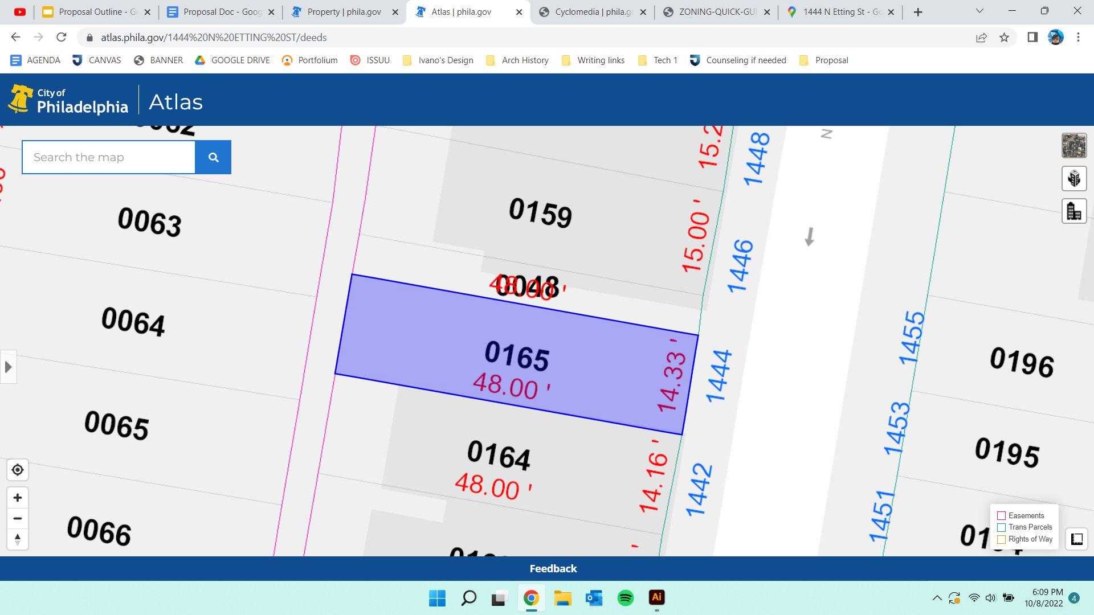Click the Easements legend box
The image size is (1094, 615).
[1001, 516]
